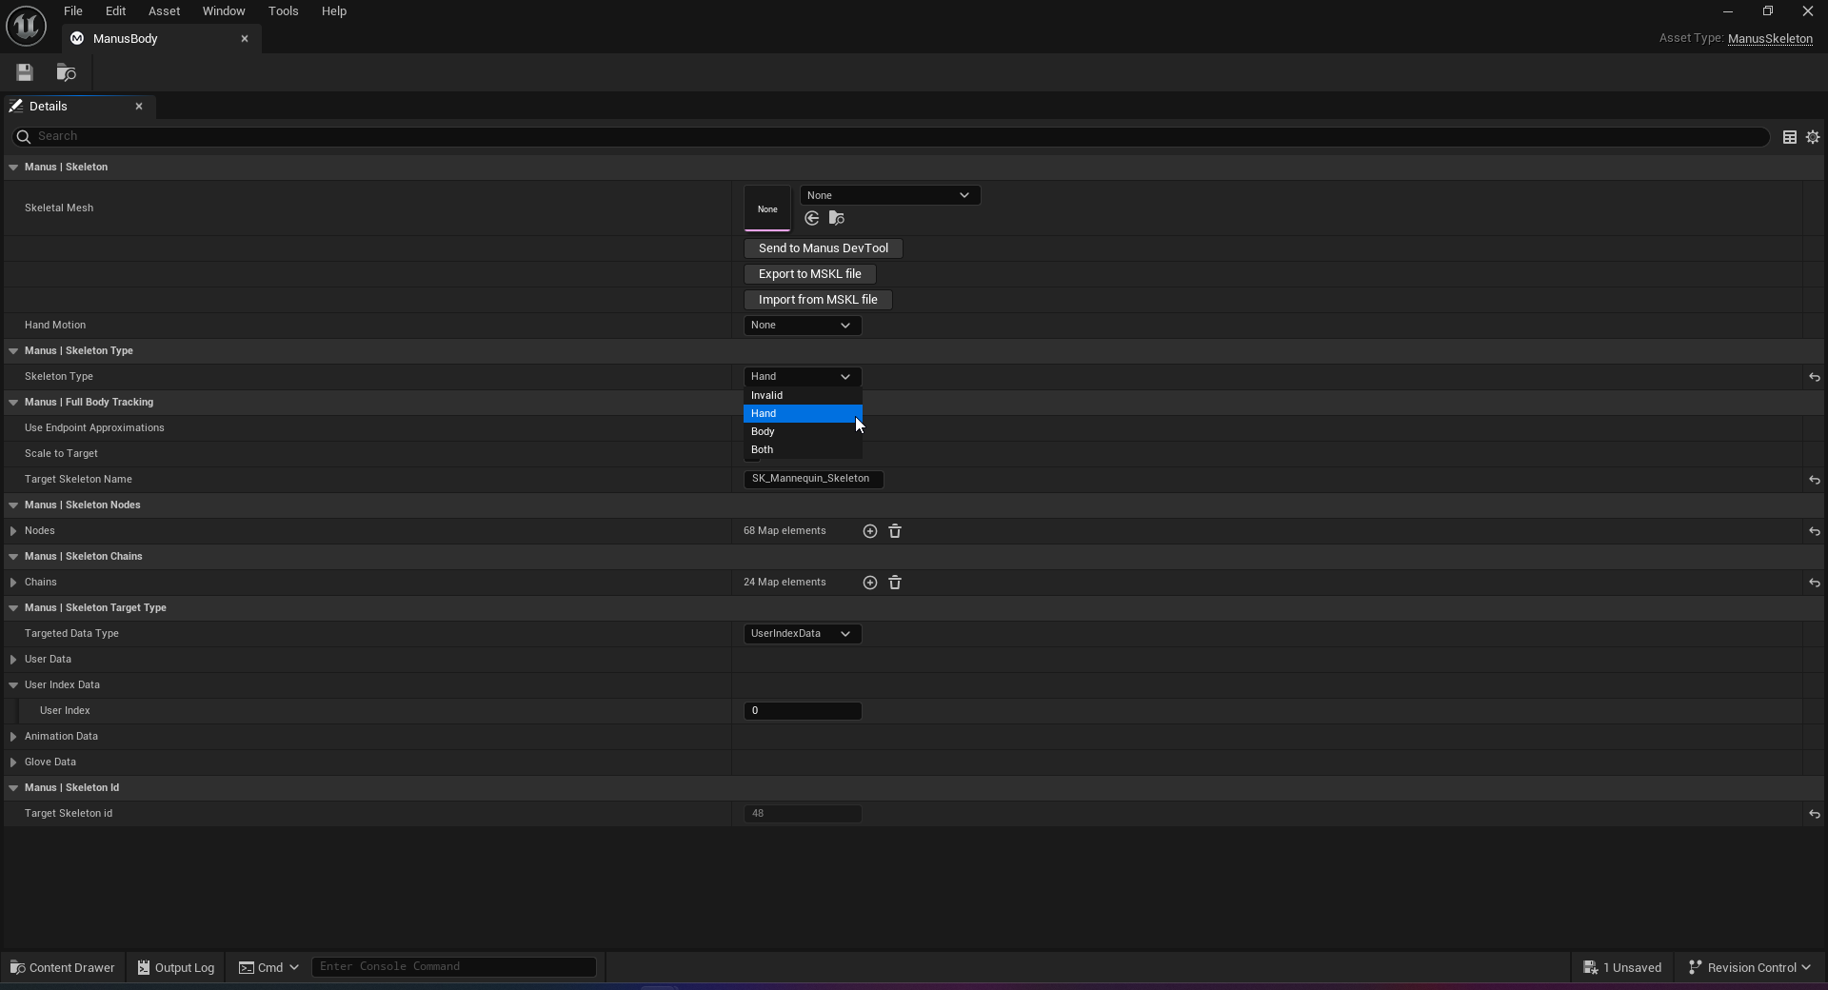Click Send to Manus DevTool button
Image resolution: width=1828 pixels, height=990 pixels.
[823, 248]
